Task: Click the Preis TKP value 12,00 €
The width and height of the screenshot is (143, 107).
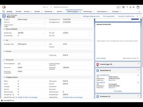Action: pyautogui.click(x=66, y=33)
